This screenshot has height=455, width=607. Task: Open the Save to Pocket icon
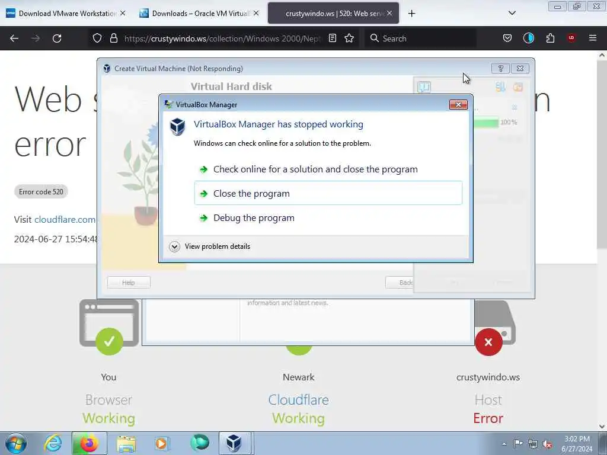[x=507, y=38]
